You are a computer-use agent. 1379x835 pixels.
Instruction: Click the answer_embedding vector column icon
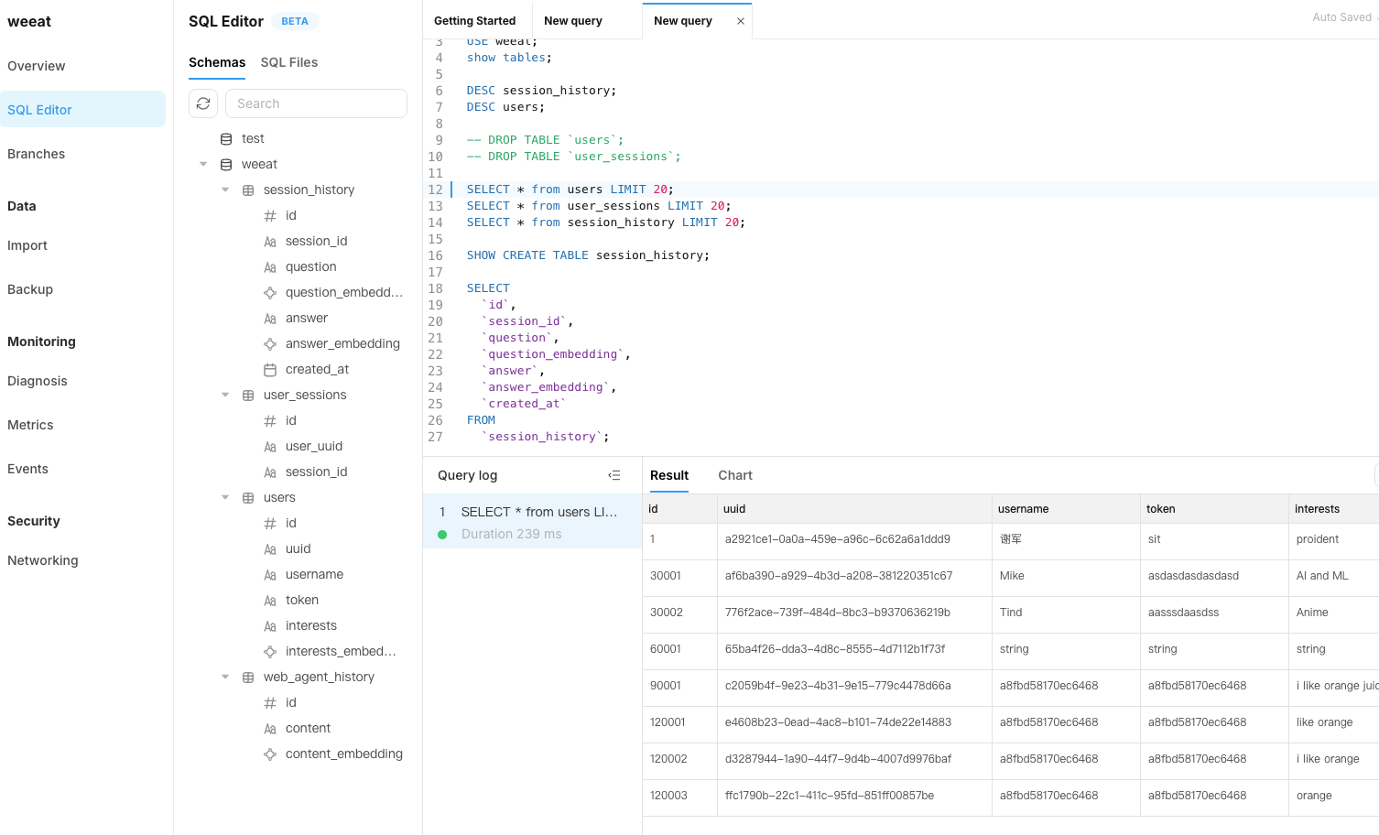(270, 344)
